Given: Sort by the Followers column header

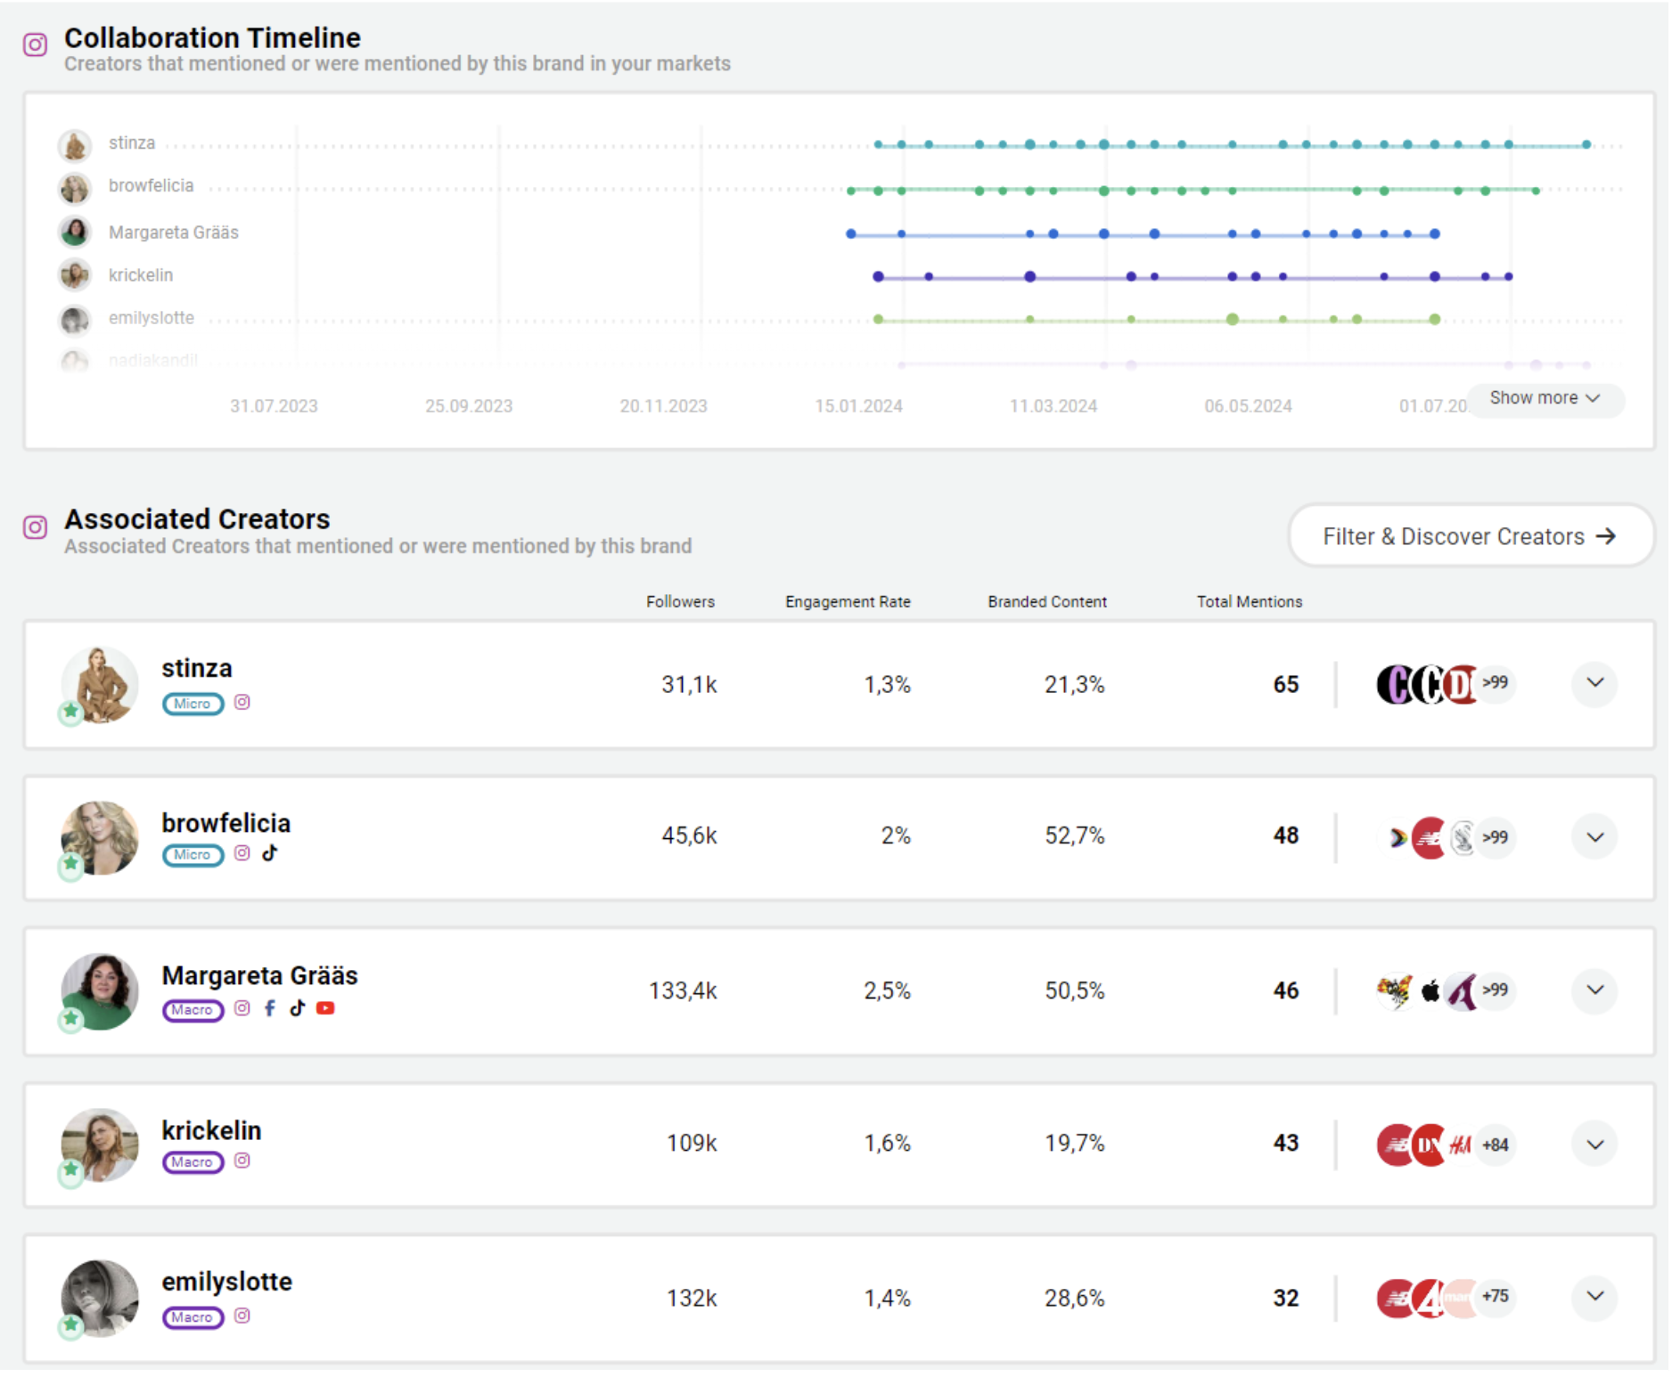Looking at the screenshot, I should (680, 602).
